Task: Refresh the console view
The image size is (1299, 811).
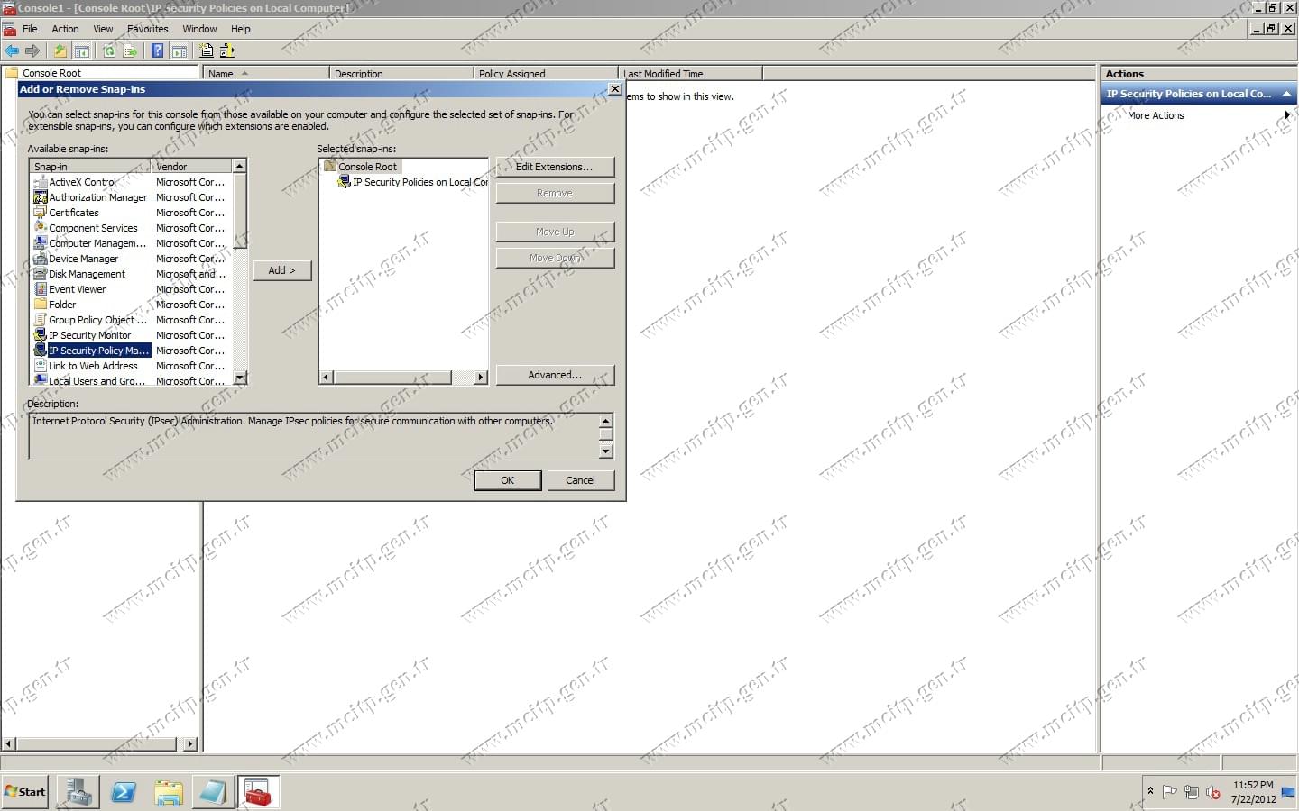Action: click(109, 51)
